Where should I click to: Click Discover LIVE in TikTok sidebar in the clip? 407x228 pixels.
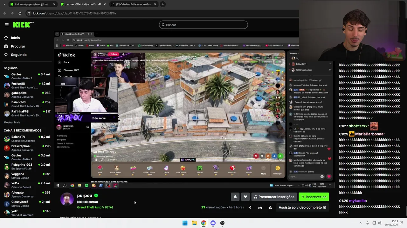pos(69,70)
